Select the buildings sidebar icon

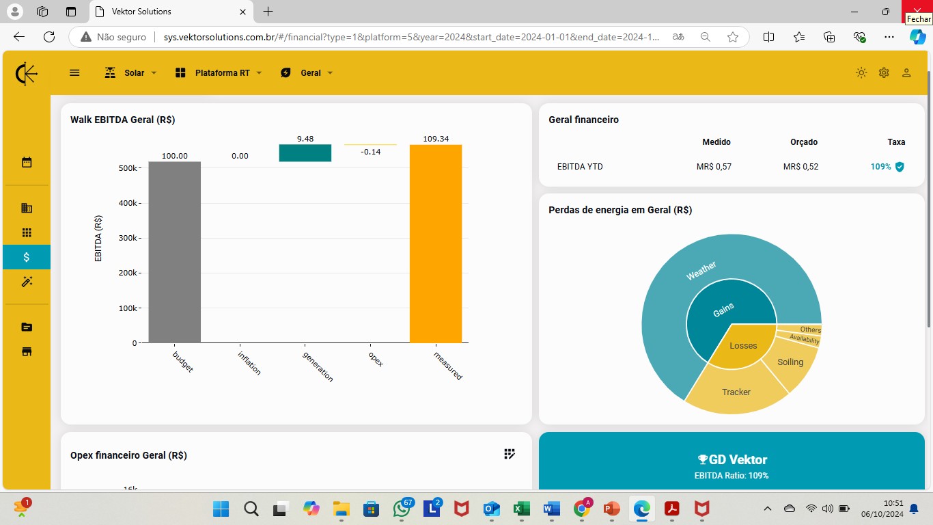point(27,208)
